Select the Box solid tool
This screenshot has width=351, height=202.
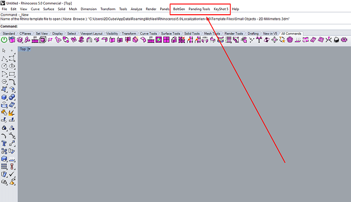4,97
